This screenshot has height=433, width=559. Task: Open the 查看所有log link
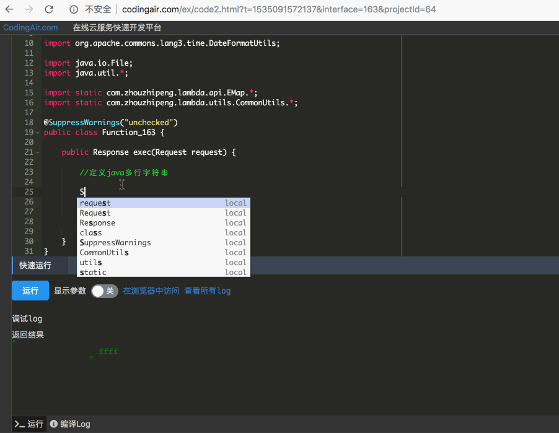(x=207, y=291)
